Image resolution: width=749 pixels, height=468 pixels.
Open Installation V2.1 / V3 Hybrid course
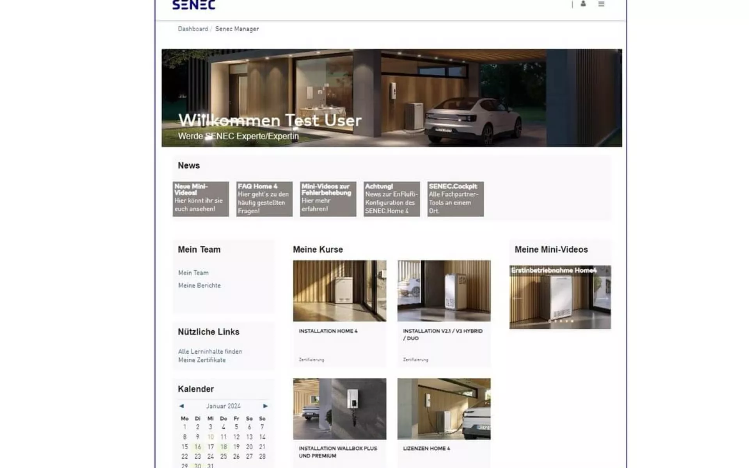tap(444, 291)
